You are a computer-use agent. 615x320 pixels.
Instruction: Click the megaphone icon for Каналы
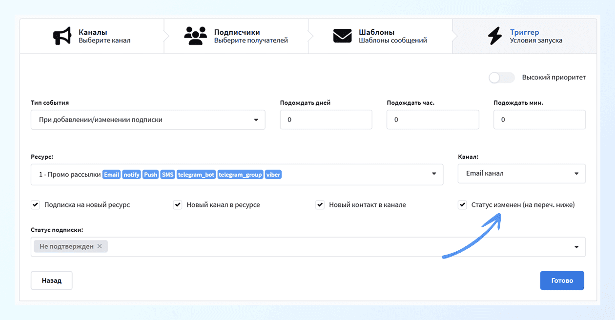tap(62, 37)
